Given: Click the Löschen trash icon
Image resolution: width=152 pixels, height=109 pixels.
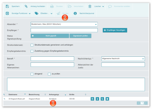Looking at the screenshot, I should pos(90,6).
